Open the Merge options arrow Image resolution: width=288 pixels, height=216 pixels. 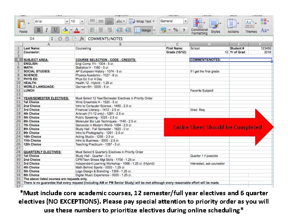[154, 30]
